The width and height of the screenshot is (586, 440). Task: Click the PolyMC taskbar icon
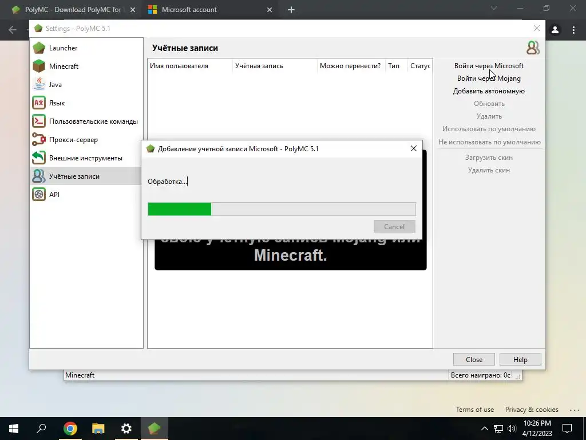pos(154,429)
